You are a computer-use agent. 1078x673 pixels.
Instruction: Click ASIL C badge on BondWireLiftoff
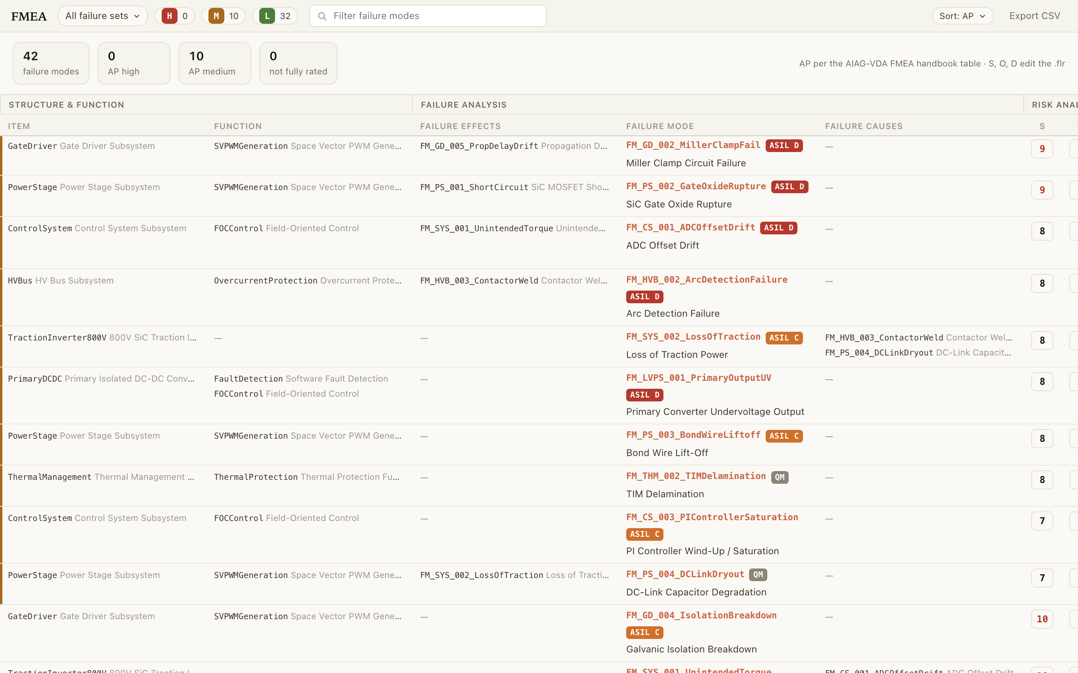[x=784, y=436]
